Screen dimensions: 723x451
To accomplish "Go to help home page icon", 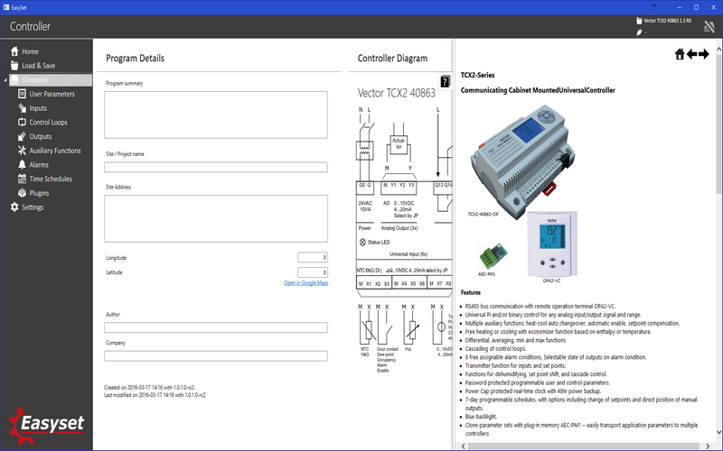I will point(680,54).
